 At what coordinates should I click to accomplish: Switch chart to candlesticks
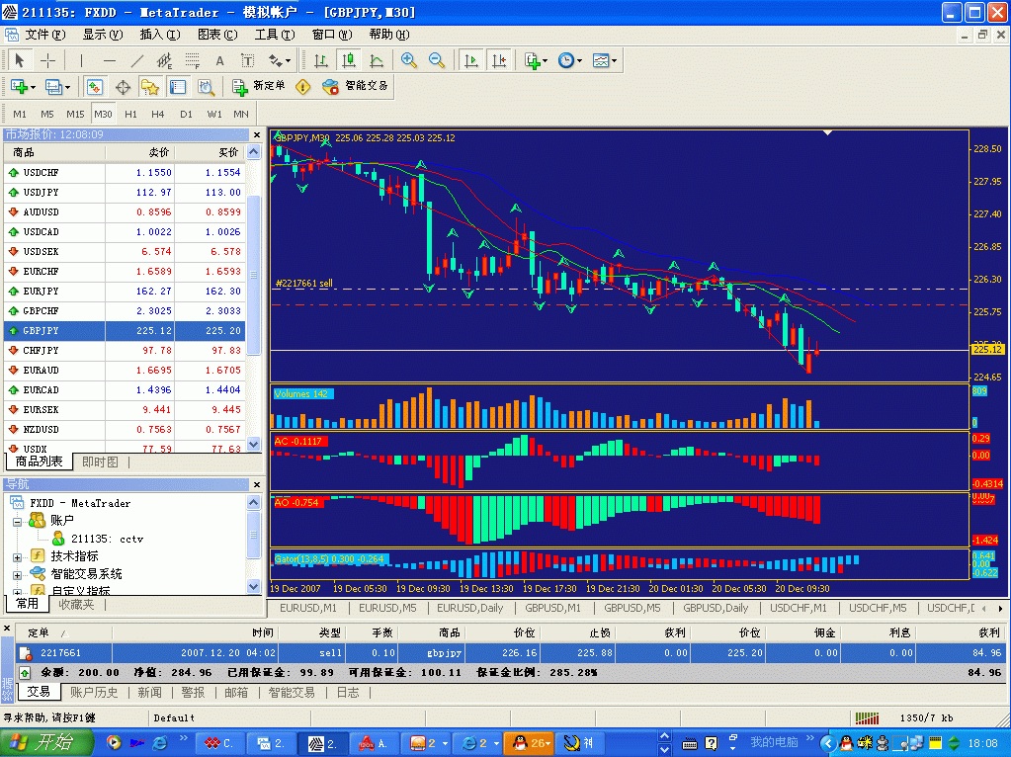tap(349, 60)
